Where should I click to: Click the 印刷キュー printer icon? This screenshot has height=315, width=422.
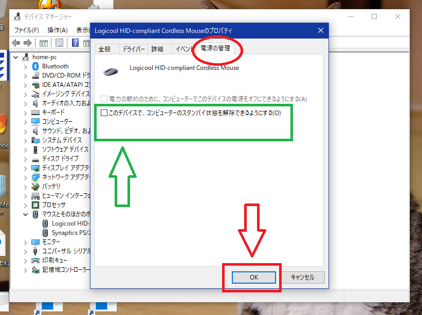35,261
